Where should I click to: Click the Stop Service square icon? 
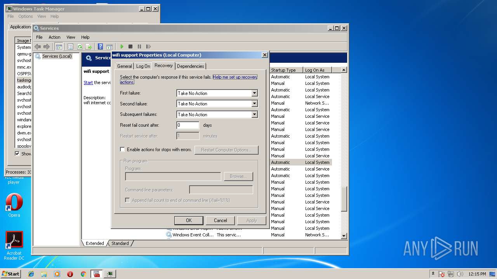[x=130, y=46]
